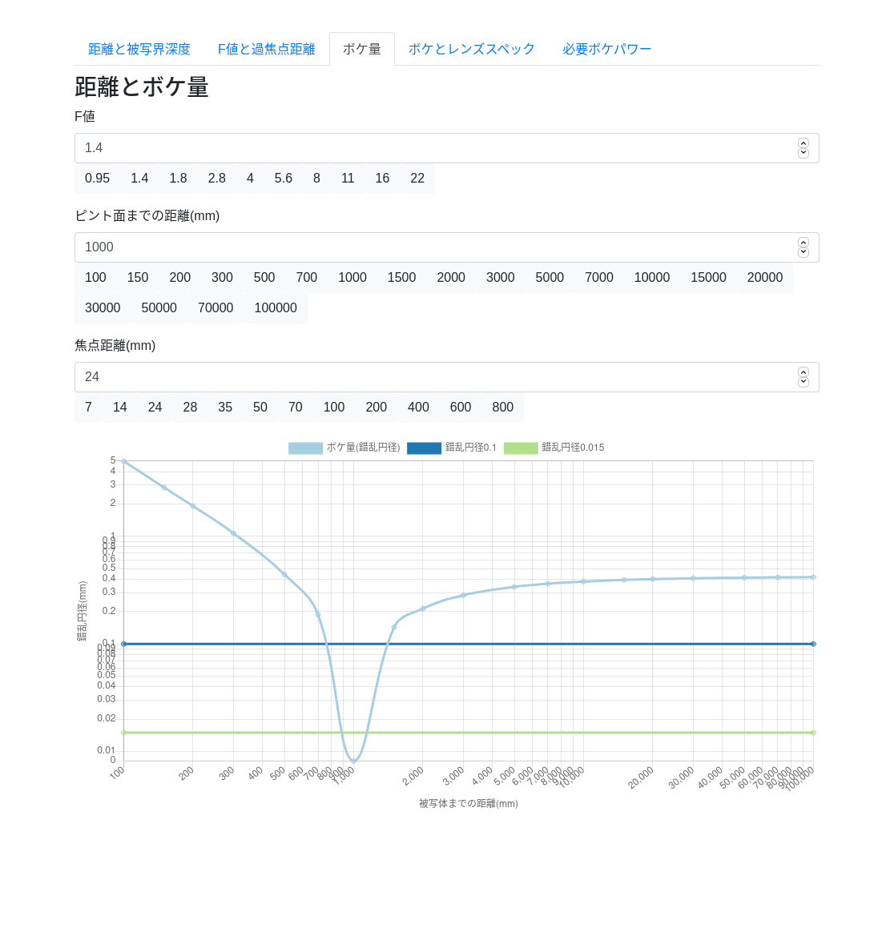Screen dimensions: 894x936
Task: Set focus distance preset to 1500
Action: [x=401, y=278]
